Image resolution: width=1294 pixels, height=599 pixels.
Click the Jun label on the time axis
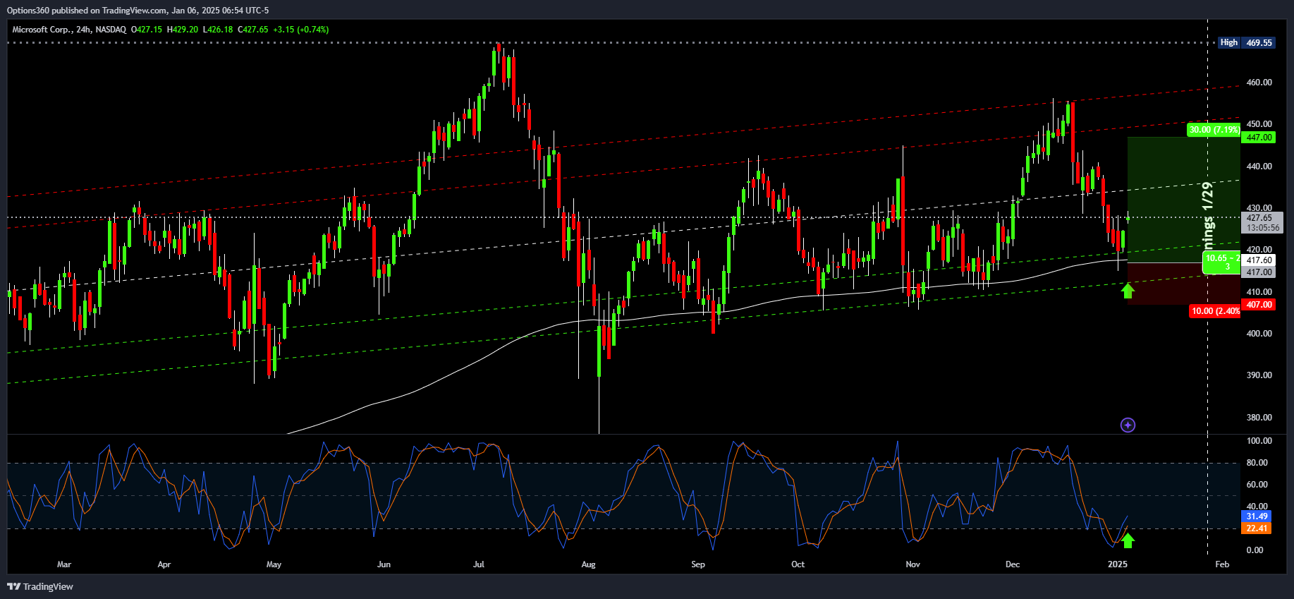pos(384,564)
